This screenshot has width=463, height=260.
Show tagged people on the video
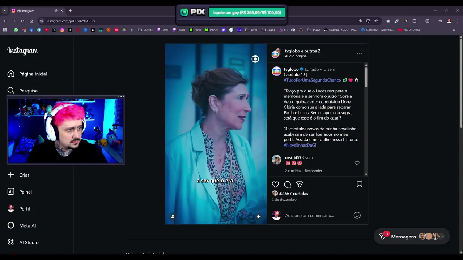173,217
